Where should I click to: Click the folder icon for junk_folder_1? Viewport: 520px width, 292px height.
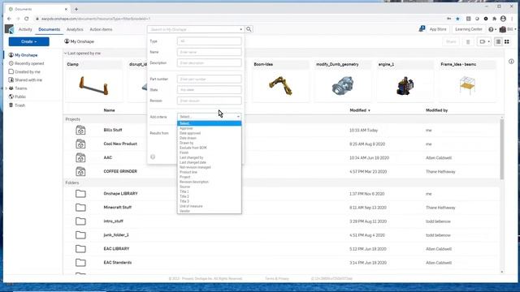pos(80,235)
